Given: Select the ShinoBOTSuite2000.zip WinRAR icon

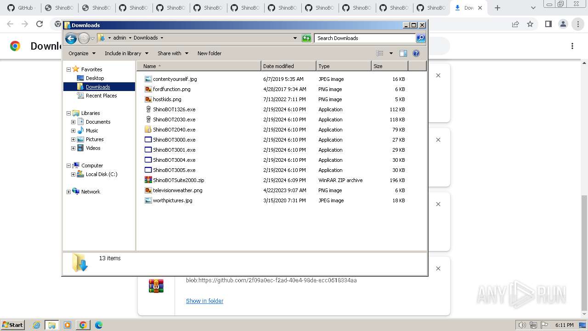Looking at the screenshot, I should pos(148,180).
